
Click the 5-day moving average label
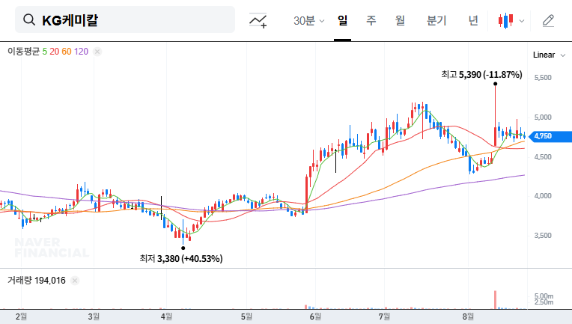44,52
